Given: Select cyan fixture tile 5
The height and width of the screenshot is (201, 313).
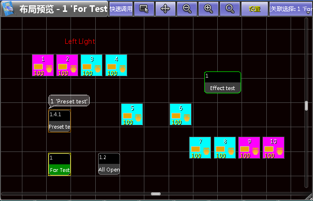Looking at the screenshot, I should [x=132, y=114].
